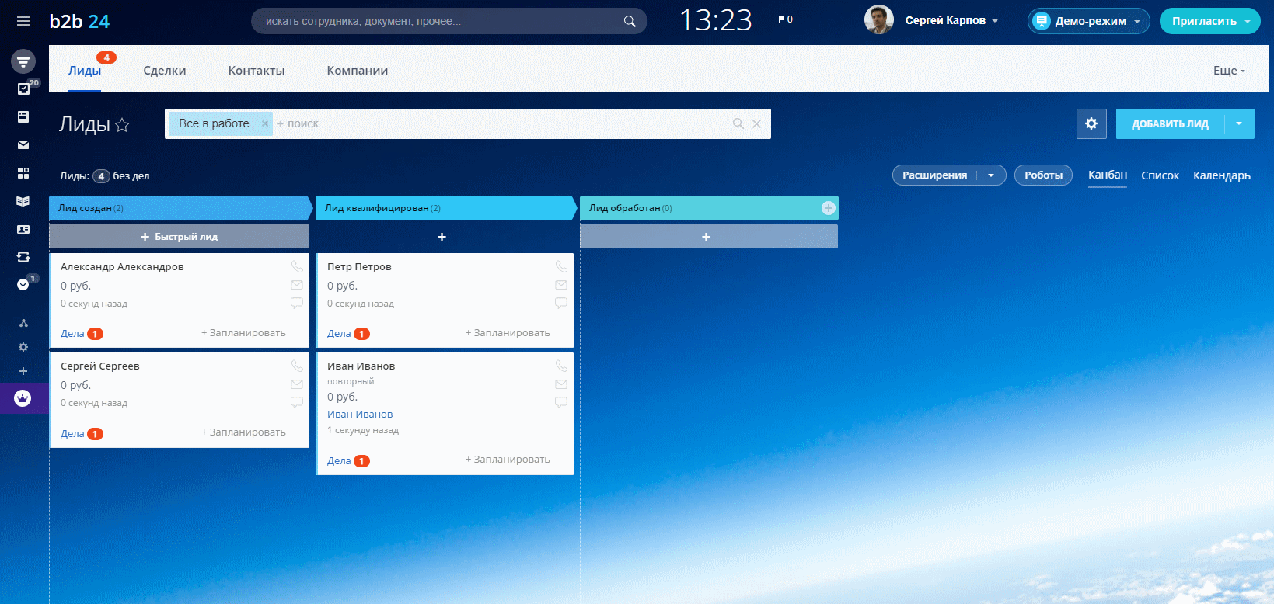Clear the leads filter with the X
The height and width of the screenshot is (604, 1274).
coord(756,123)
